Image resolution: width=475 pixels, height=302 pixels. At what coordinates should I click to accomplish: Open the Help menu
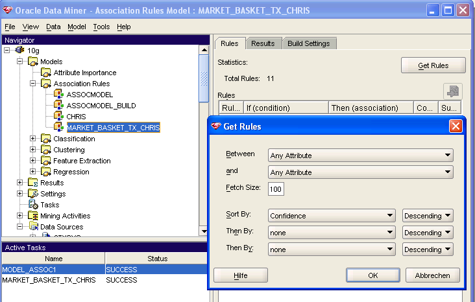point(123,27)
